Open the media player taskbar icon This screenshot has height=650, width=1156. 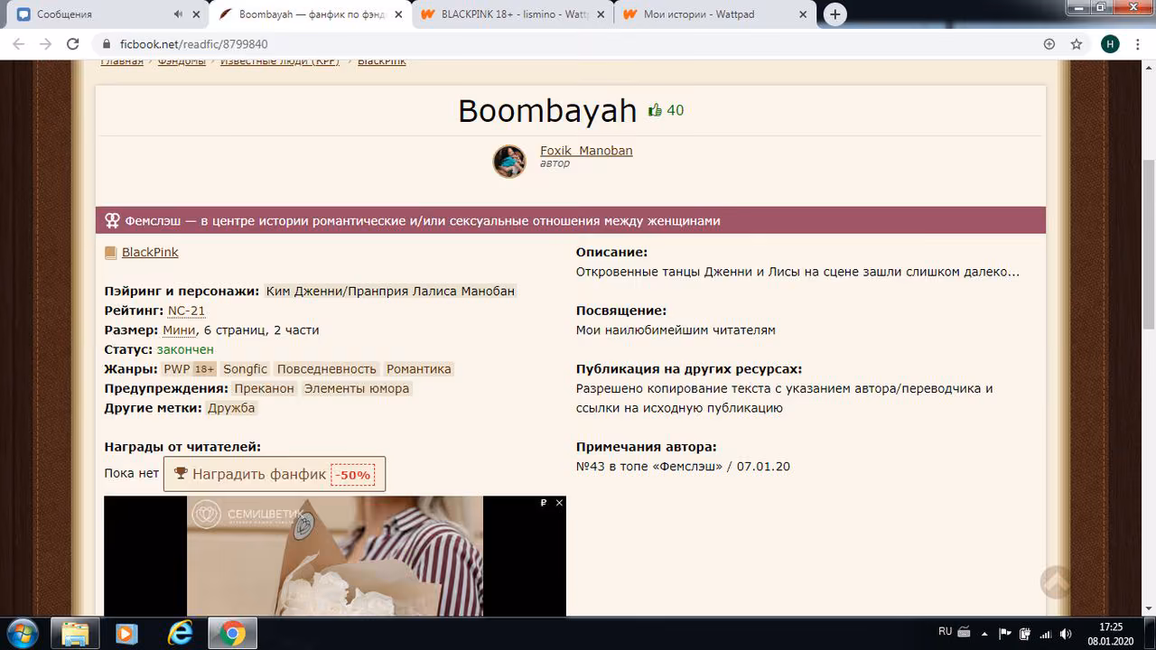click(127, 633)
